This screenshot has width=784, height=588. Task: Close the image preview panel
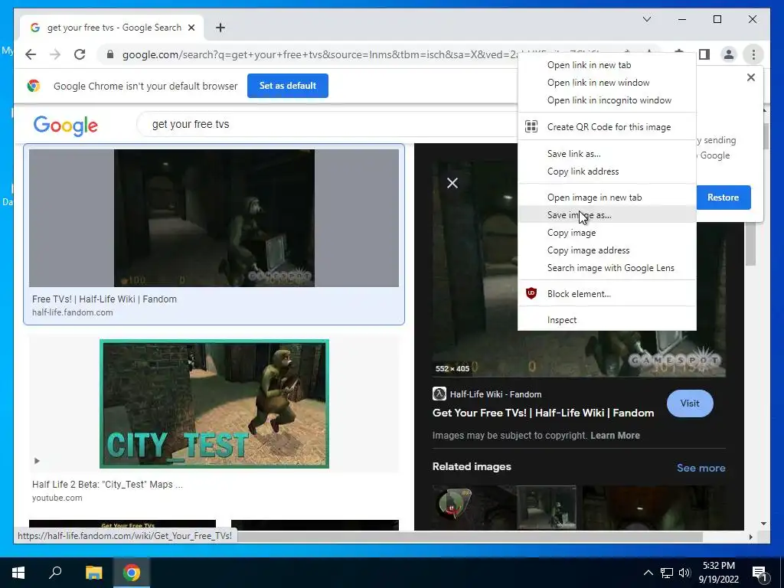pos(452,183)
